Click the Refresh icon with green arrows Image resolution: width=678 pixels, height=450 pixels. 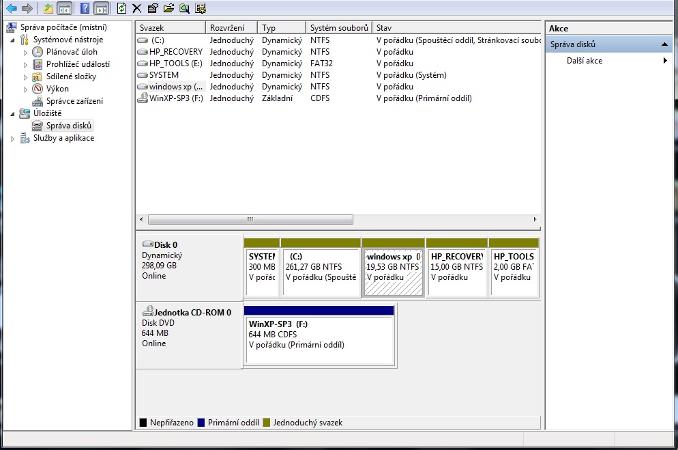tap(122, 8)
